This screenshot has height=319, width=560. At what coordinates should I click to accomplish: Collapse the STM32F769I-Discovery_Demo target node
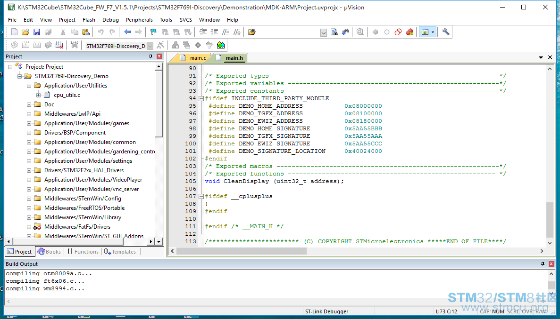pos(20,76)
